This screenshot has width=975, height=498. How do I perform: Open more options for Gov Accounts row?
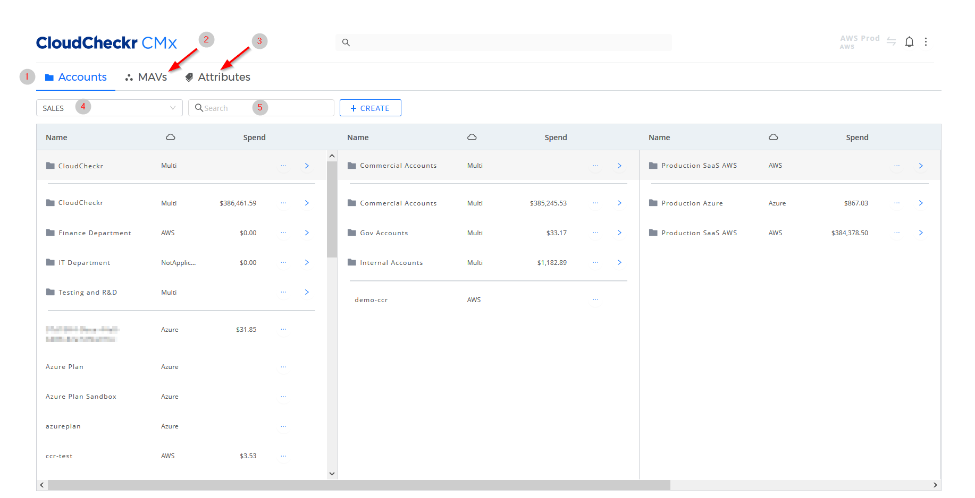pos(595,233)
